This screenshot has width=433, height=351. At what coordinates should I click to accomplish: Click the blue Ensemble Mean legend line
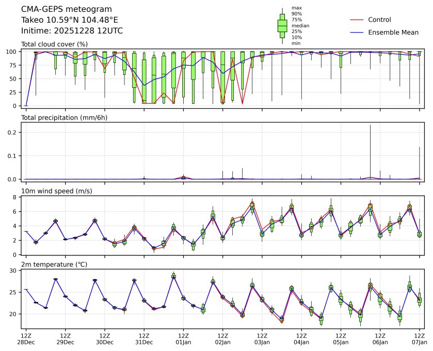(x=358, y=32)
